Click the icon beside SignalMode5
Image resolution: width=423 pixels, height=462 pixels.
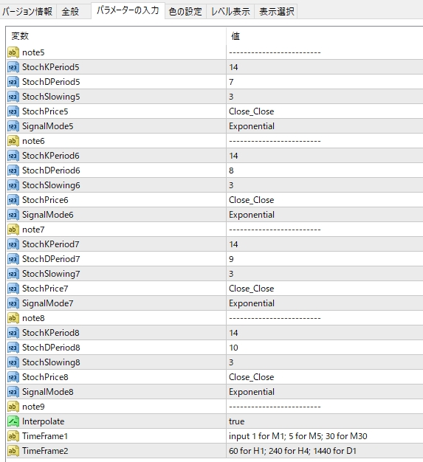click(13, 126)
